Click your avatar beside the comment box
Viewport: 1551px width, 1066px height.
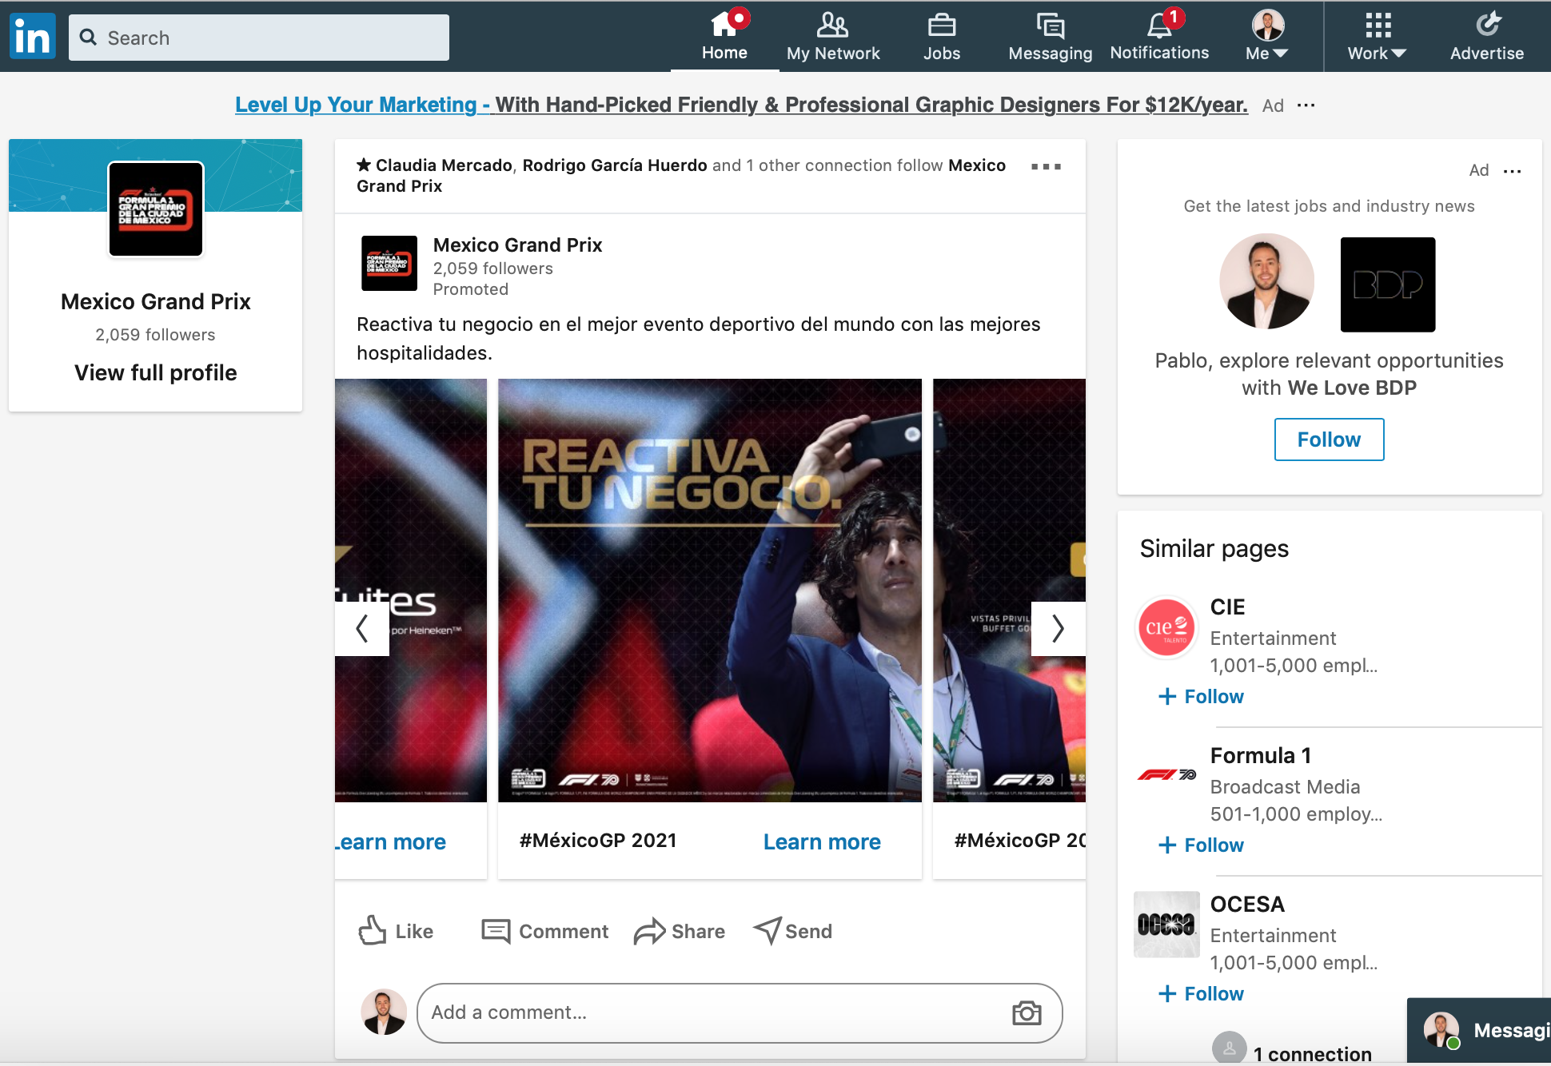[x=384, y=1012]
